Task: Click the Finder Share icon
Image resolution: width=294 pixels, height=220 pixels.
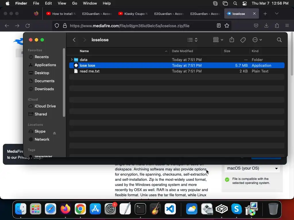Action: pyautogui.click(x=232, y=40)
